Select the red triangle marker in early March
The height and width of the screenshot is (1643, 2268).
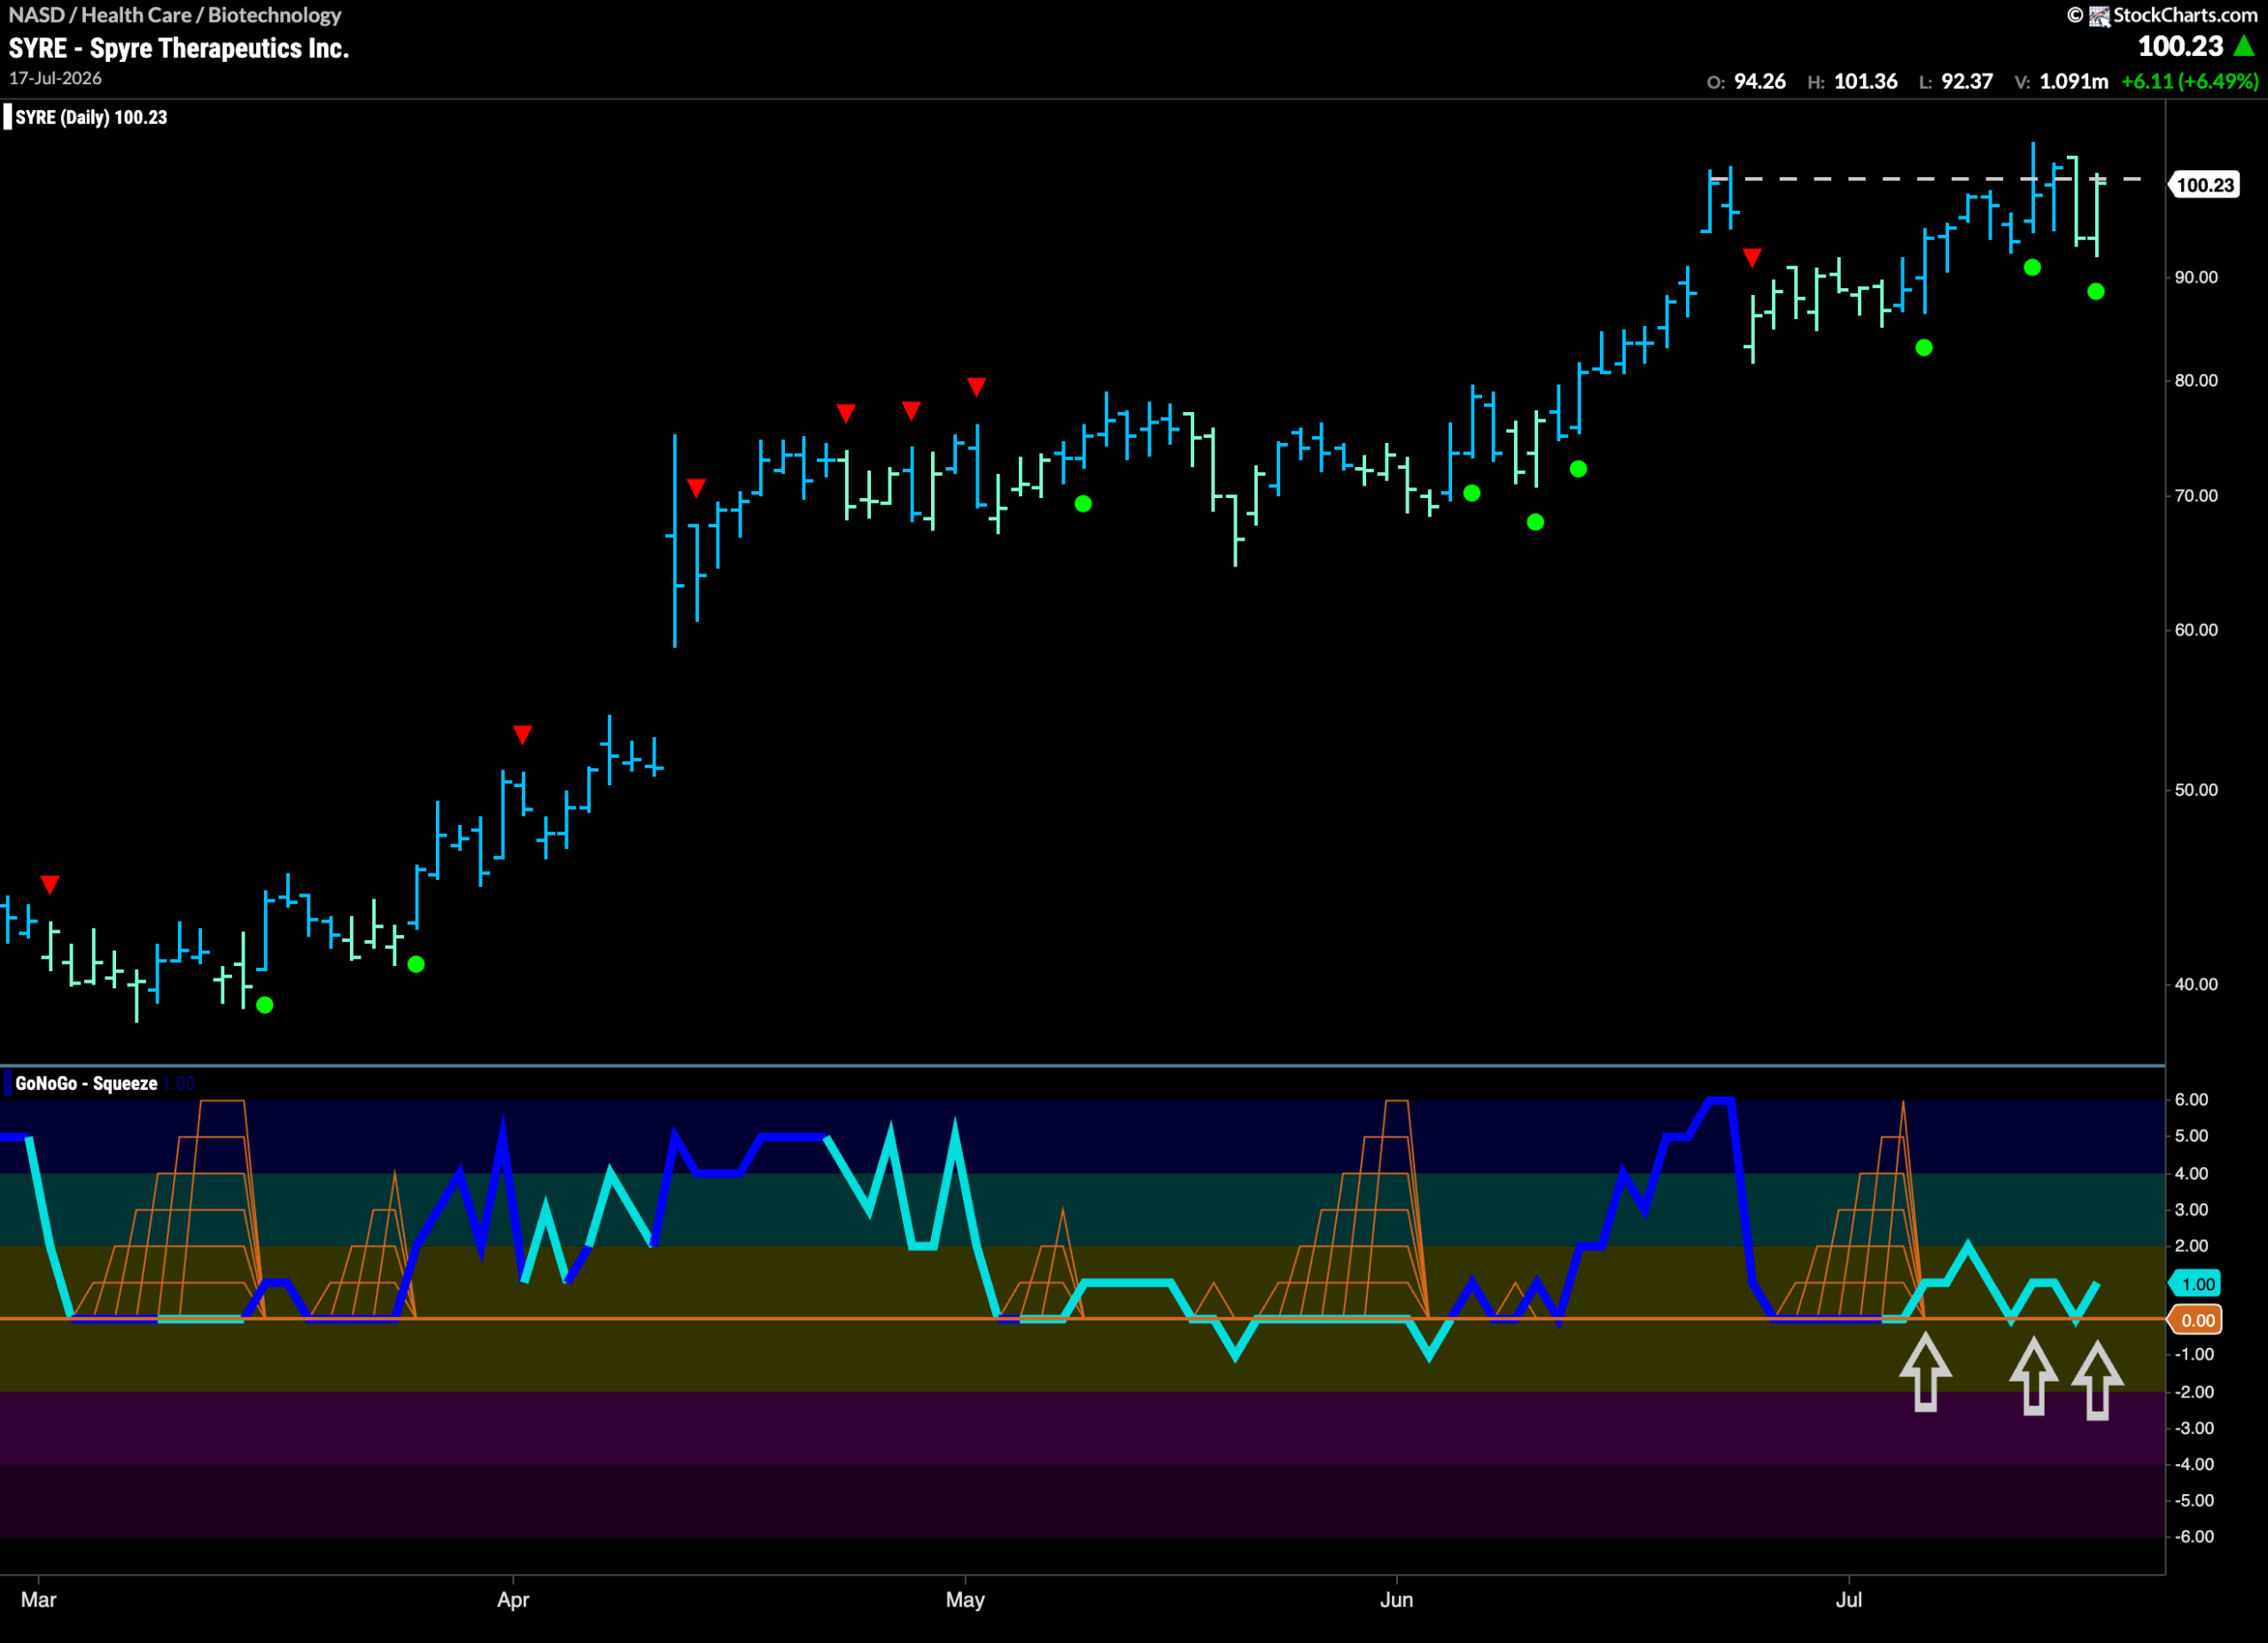(50, 884)
